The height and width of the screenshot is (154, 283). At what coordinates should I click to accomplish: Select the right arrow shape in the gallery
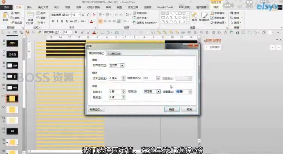[x=180, y=18]
